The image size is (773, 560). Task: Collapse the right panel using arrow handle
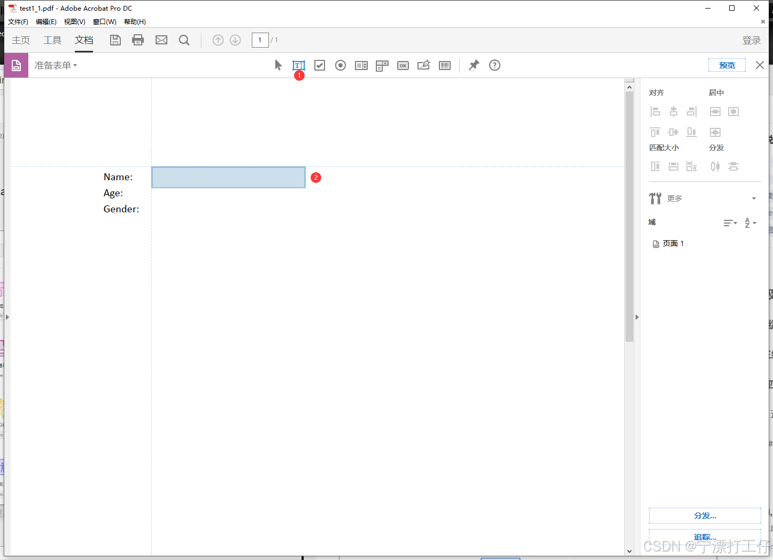637,317
